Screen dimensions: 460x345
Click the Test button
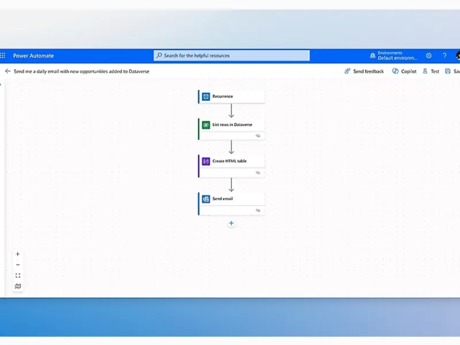click(431, 71)
